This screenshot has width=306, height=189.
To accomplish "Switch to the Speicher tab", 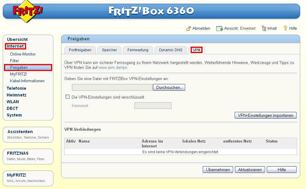I will [x=109, y=50].
